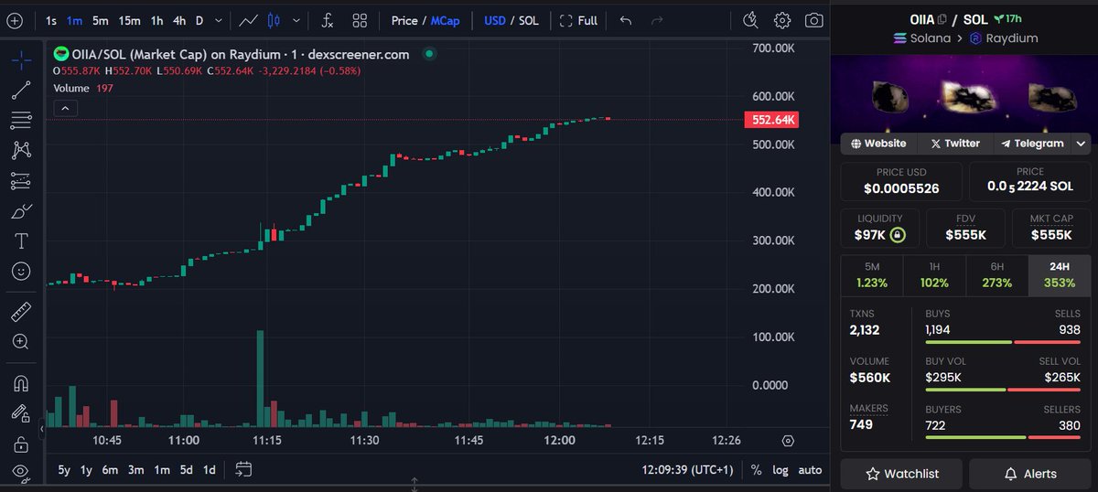Enter Full screen chart mode

[578, 20]
